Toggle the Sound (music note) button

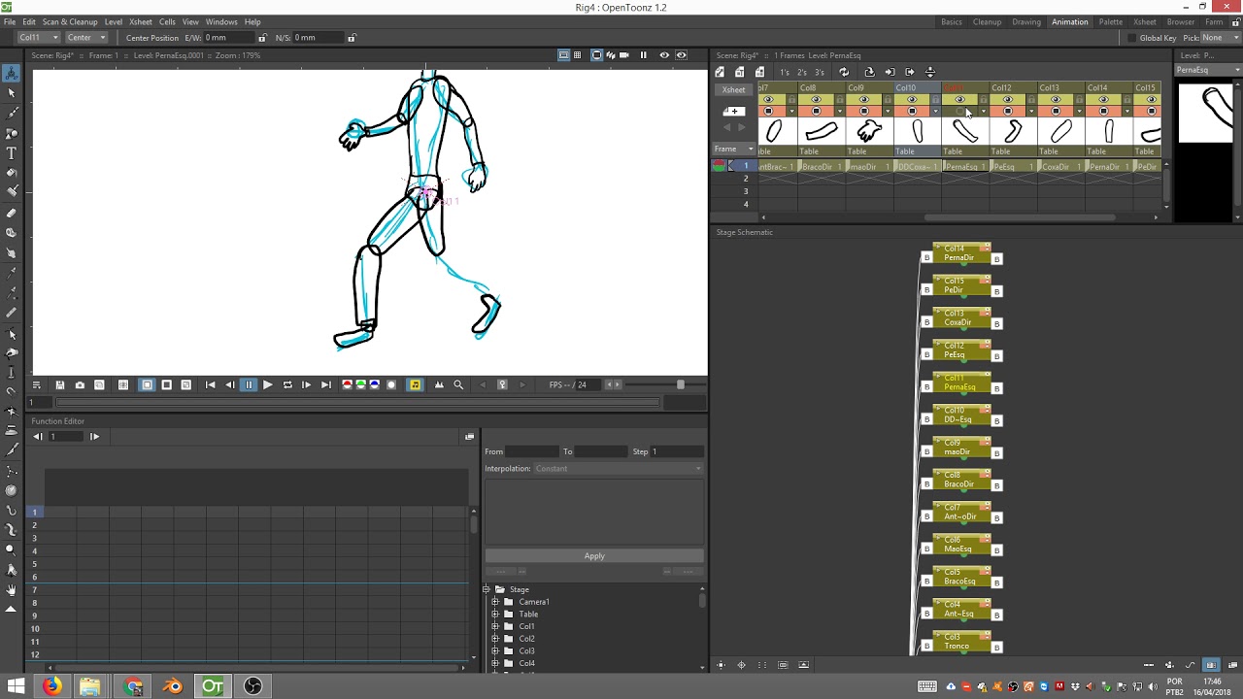tap(415, 385)
